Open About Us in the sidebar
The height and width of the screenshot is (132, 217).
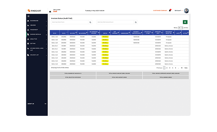tap(31, 104)
